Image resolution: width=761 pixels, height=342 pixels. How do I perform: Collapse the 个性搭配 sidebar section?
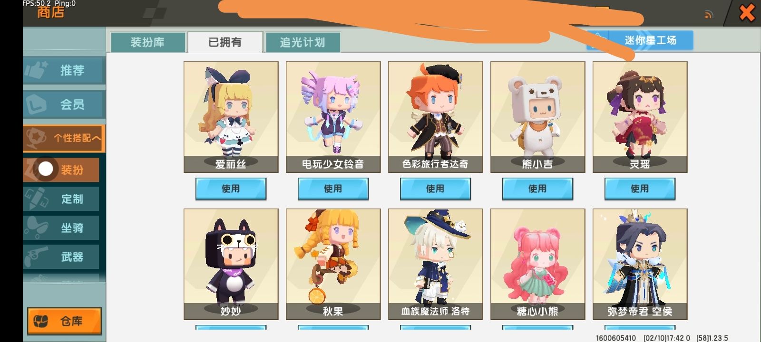(64, 138)
